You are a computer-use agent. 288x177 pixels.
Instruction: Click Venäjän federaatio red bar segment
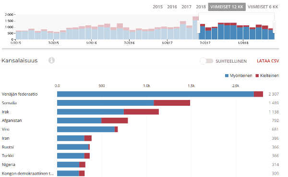point(258,94)
